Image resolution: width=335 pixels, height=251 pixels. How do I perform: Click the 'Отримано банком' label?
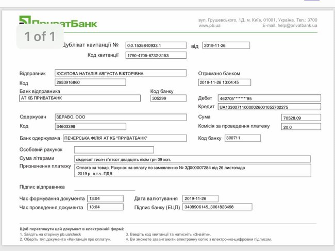[219, 74]
